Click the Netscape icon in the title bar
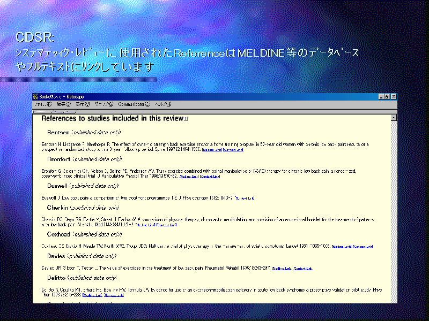This screenshot has width=429, height=321. click(x=36, y=97)
